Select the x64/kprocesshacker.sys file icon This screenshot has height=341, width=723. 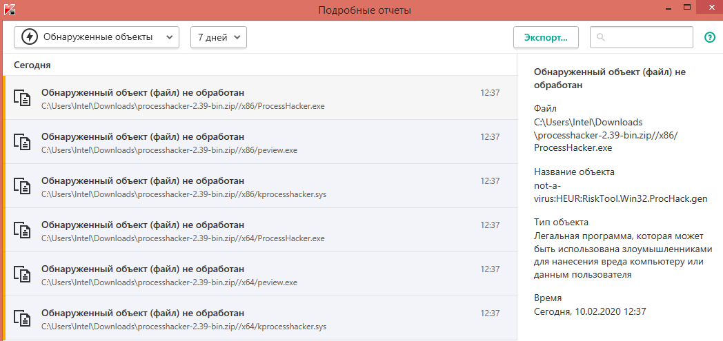pos(23,318)
